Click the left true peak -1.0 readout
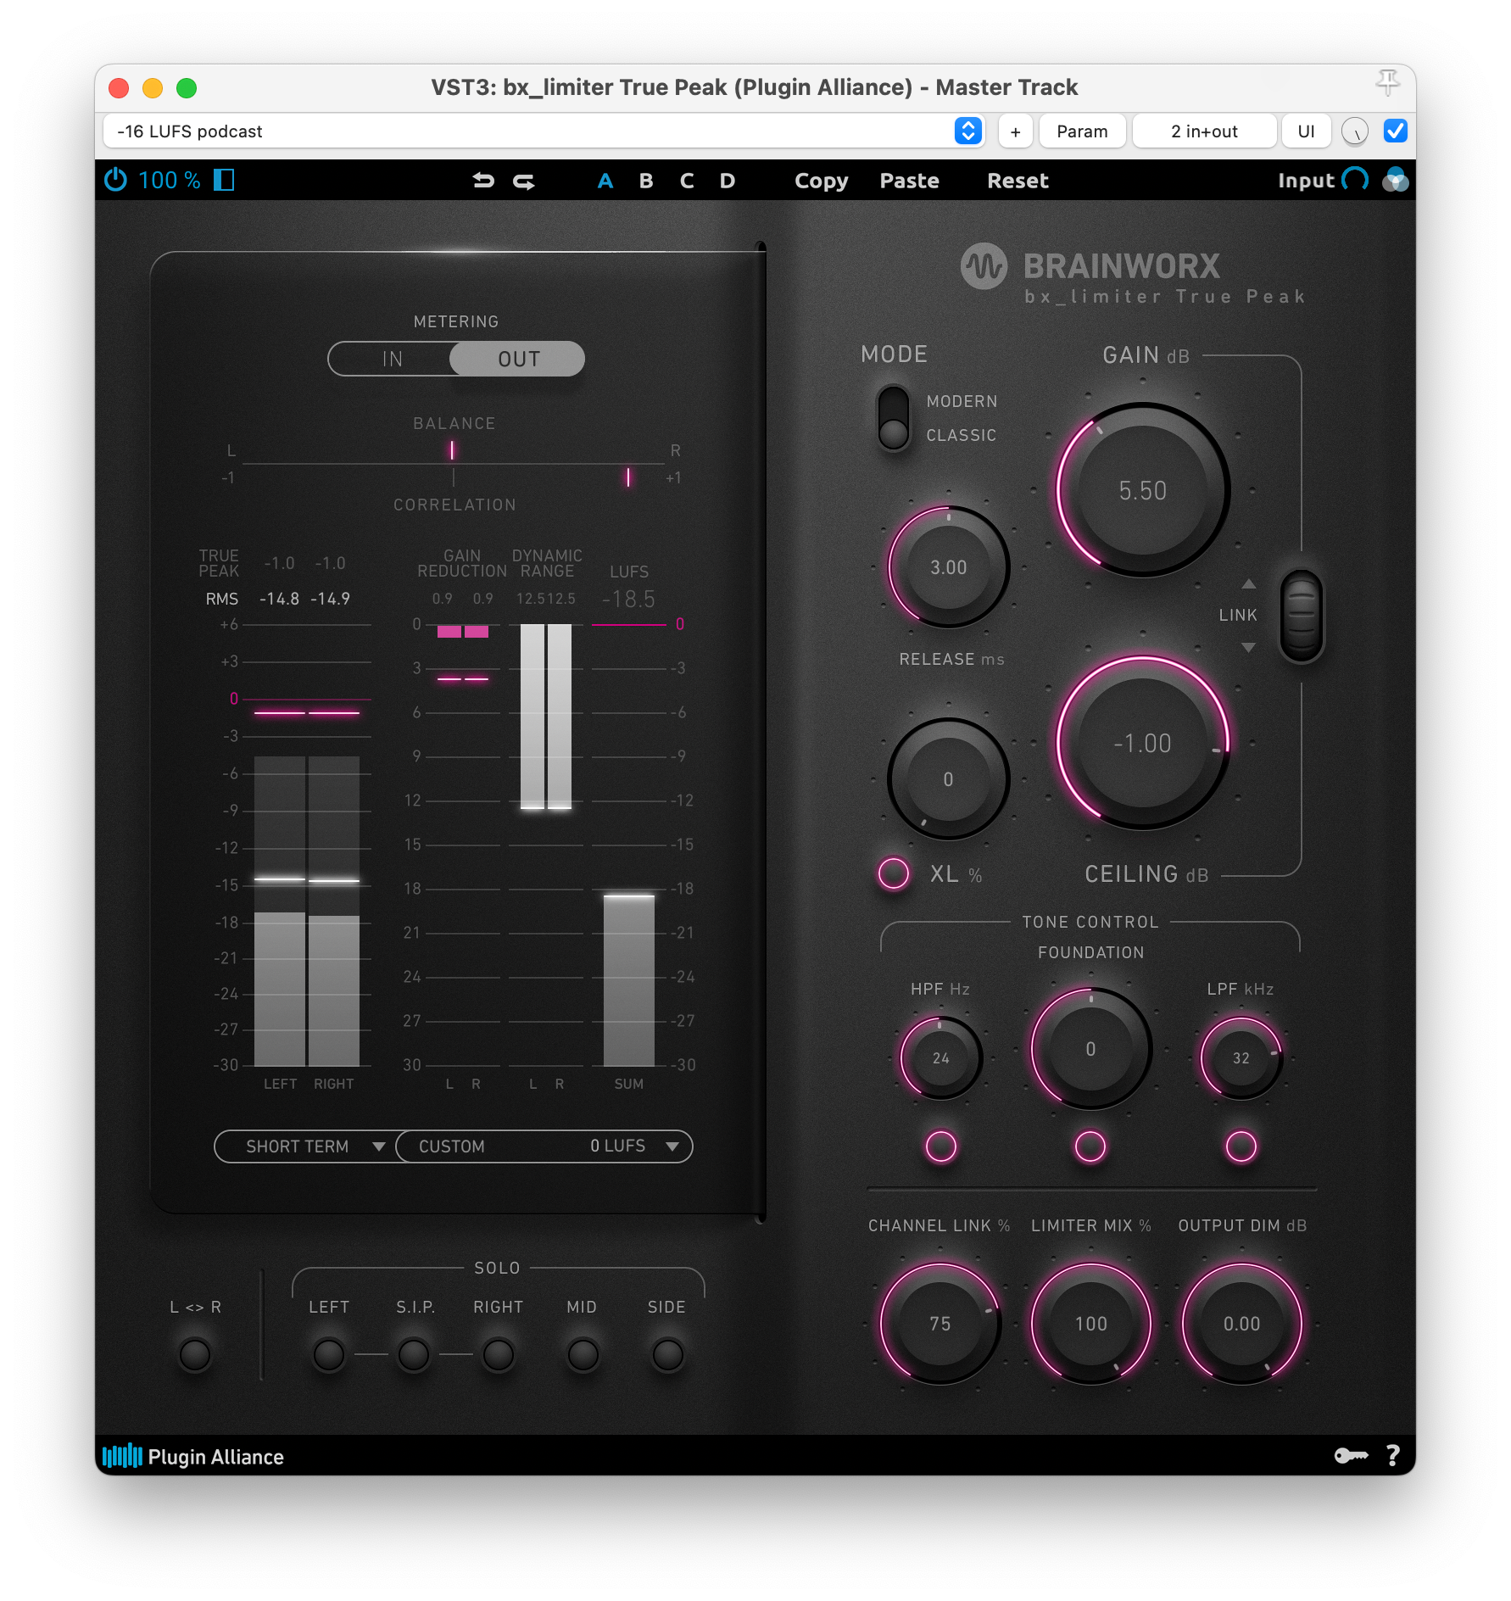The height and width of the screenshot is (1601, 1511). [x=279, y=564]
